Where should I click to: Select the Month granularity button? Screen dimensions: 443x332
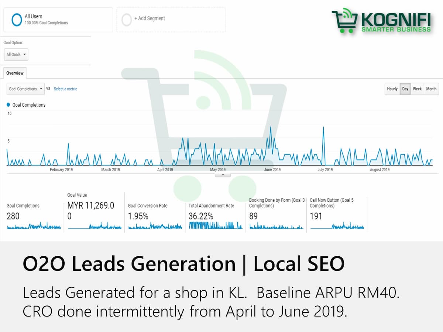tap(431, 89)
